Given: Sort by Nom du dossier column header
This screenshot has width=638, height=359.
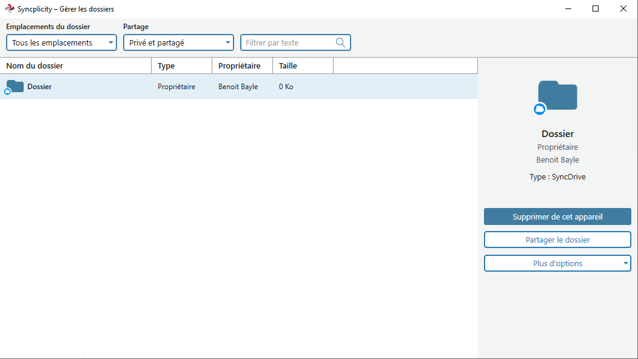Looking at the screenshot, I should (76, 66).
